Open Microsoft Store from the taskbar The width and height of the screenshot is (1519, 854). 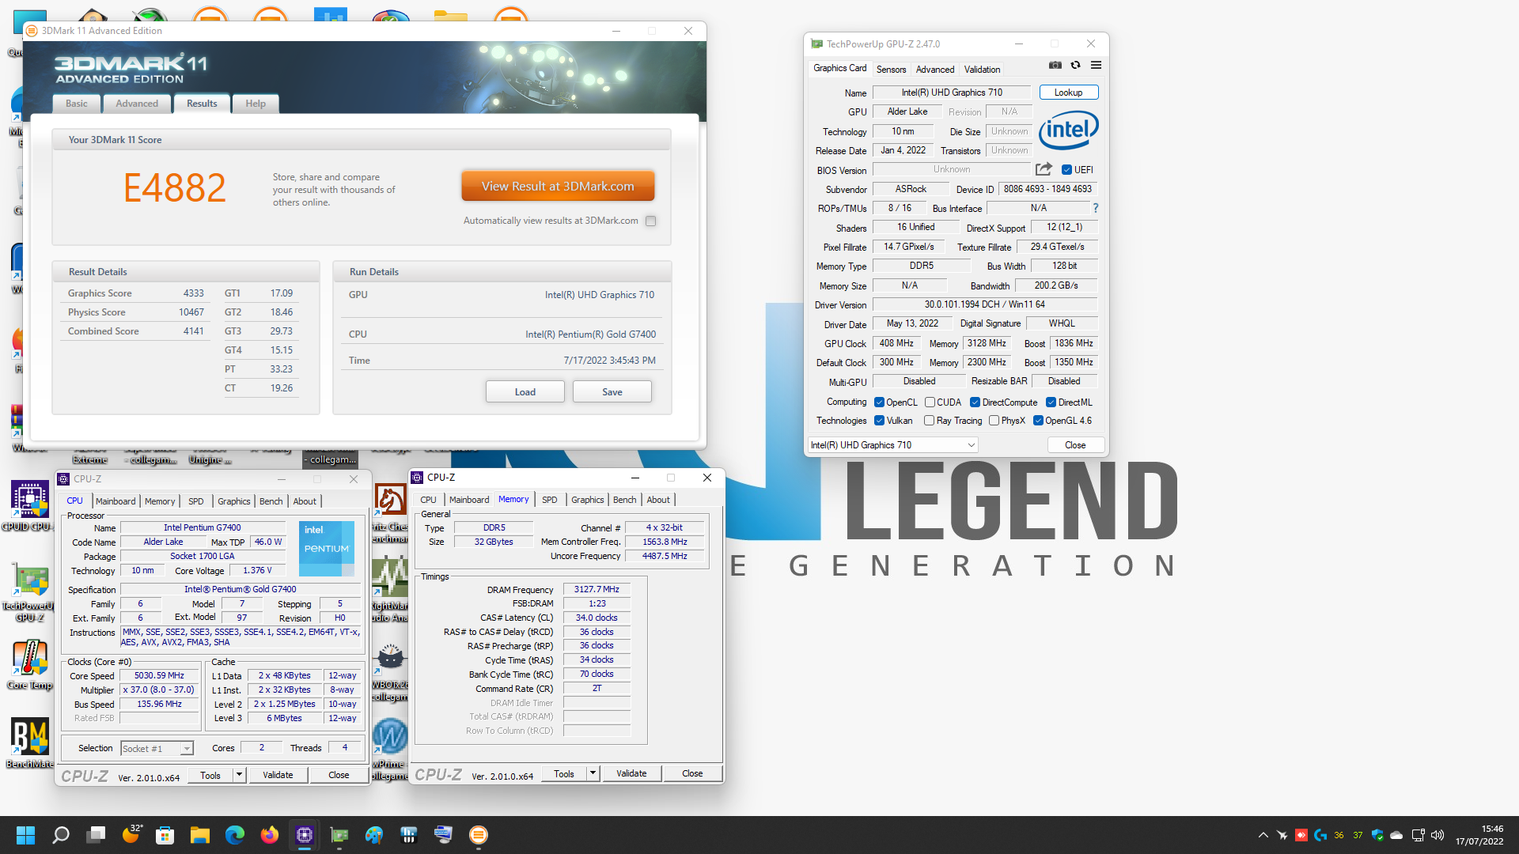pyautogui.click(x=165, y=835)
